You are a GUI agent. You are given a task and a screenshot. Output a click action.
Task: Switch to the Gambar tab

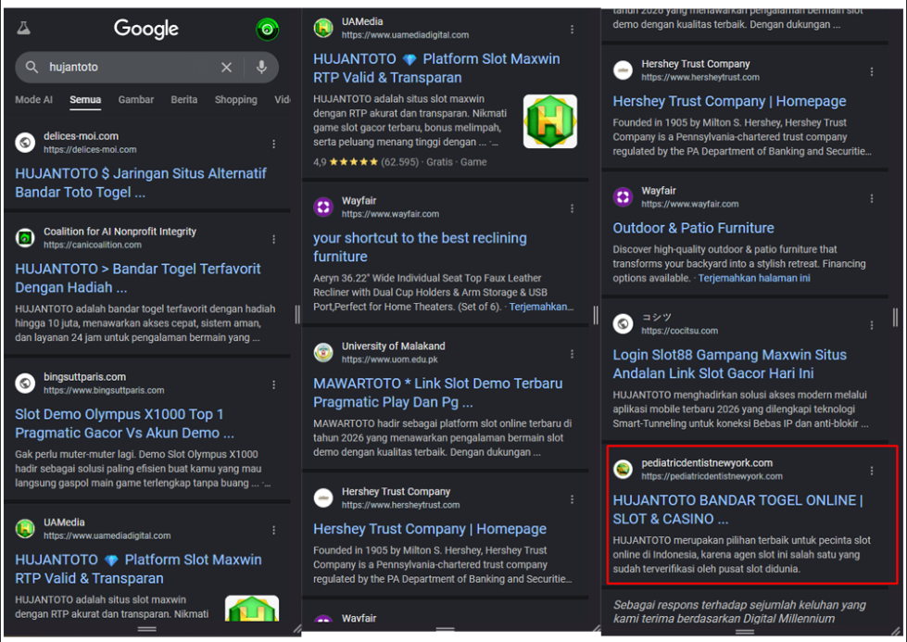click(135, 100)
